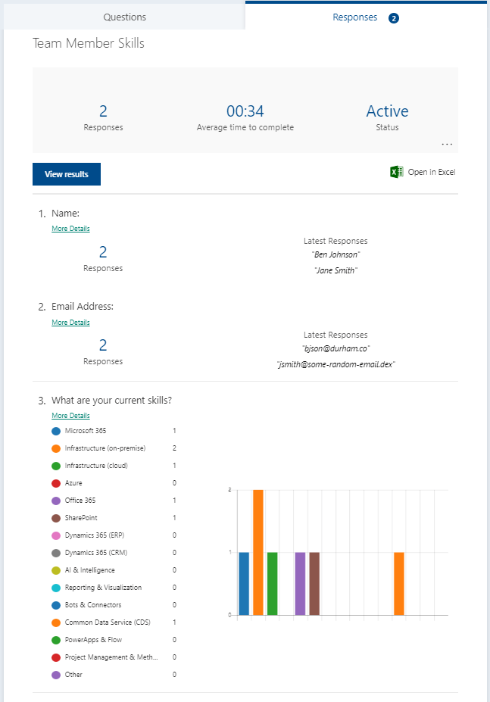The height and width of the screenshot is (702, 490).
Task: Click the tallest orange bar in the chart
Action: click(x=258, y=552)
